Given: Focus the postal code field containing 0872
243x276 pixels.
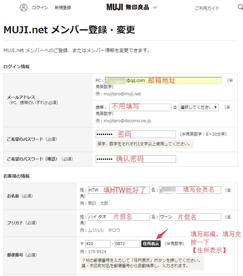Looking at the screenshot, I should click(x=127, y=244).
